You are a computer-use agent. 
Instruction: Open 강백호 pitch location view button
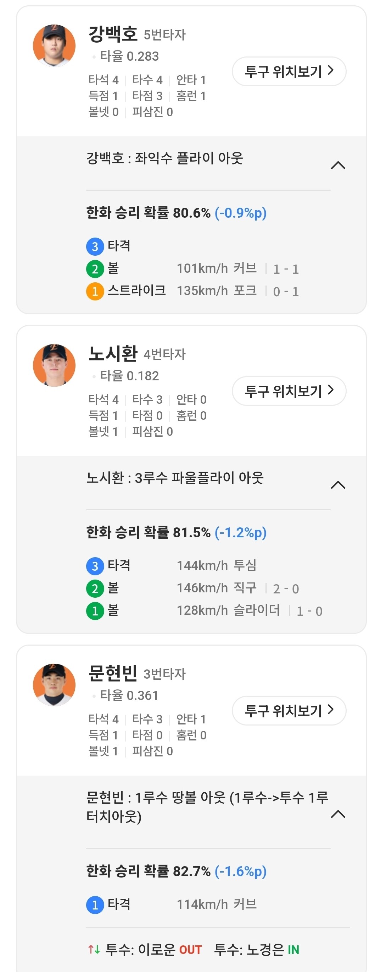coord(289,71)
